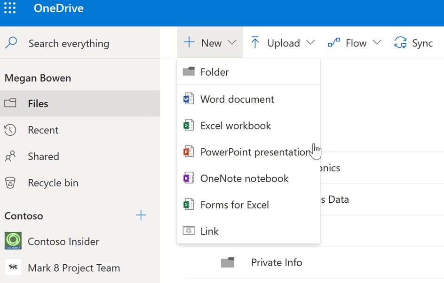Open Recent in the left navigation

[80, 130]
